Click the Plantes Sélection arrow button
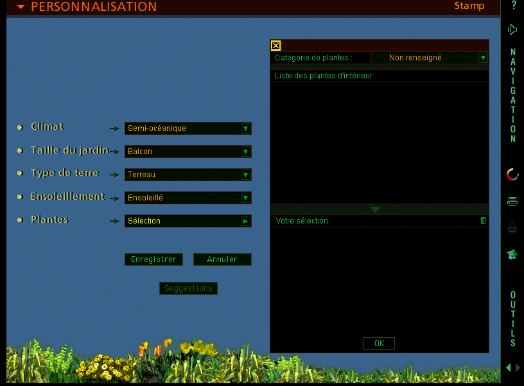The height and width of the screenshot is (386, 524). [245, 221]
